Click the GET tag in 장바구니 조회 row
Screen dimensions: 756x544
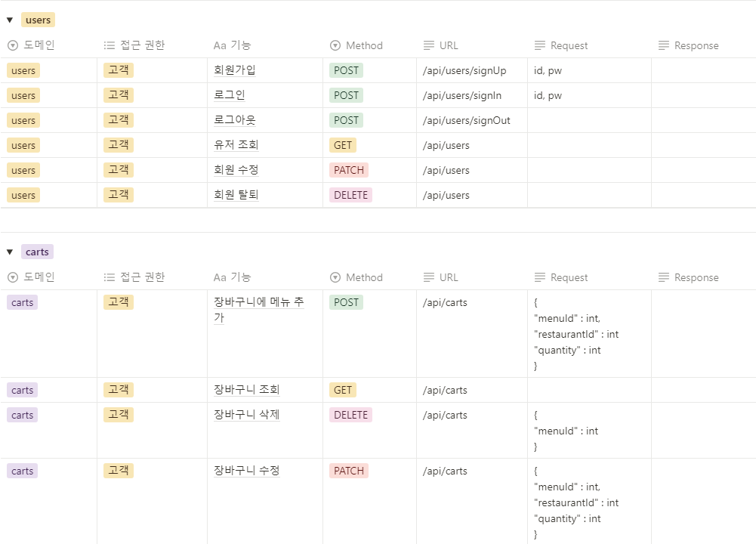343,390
